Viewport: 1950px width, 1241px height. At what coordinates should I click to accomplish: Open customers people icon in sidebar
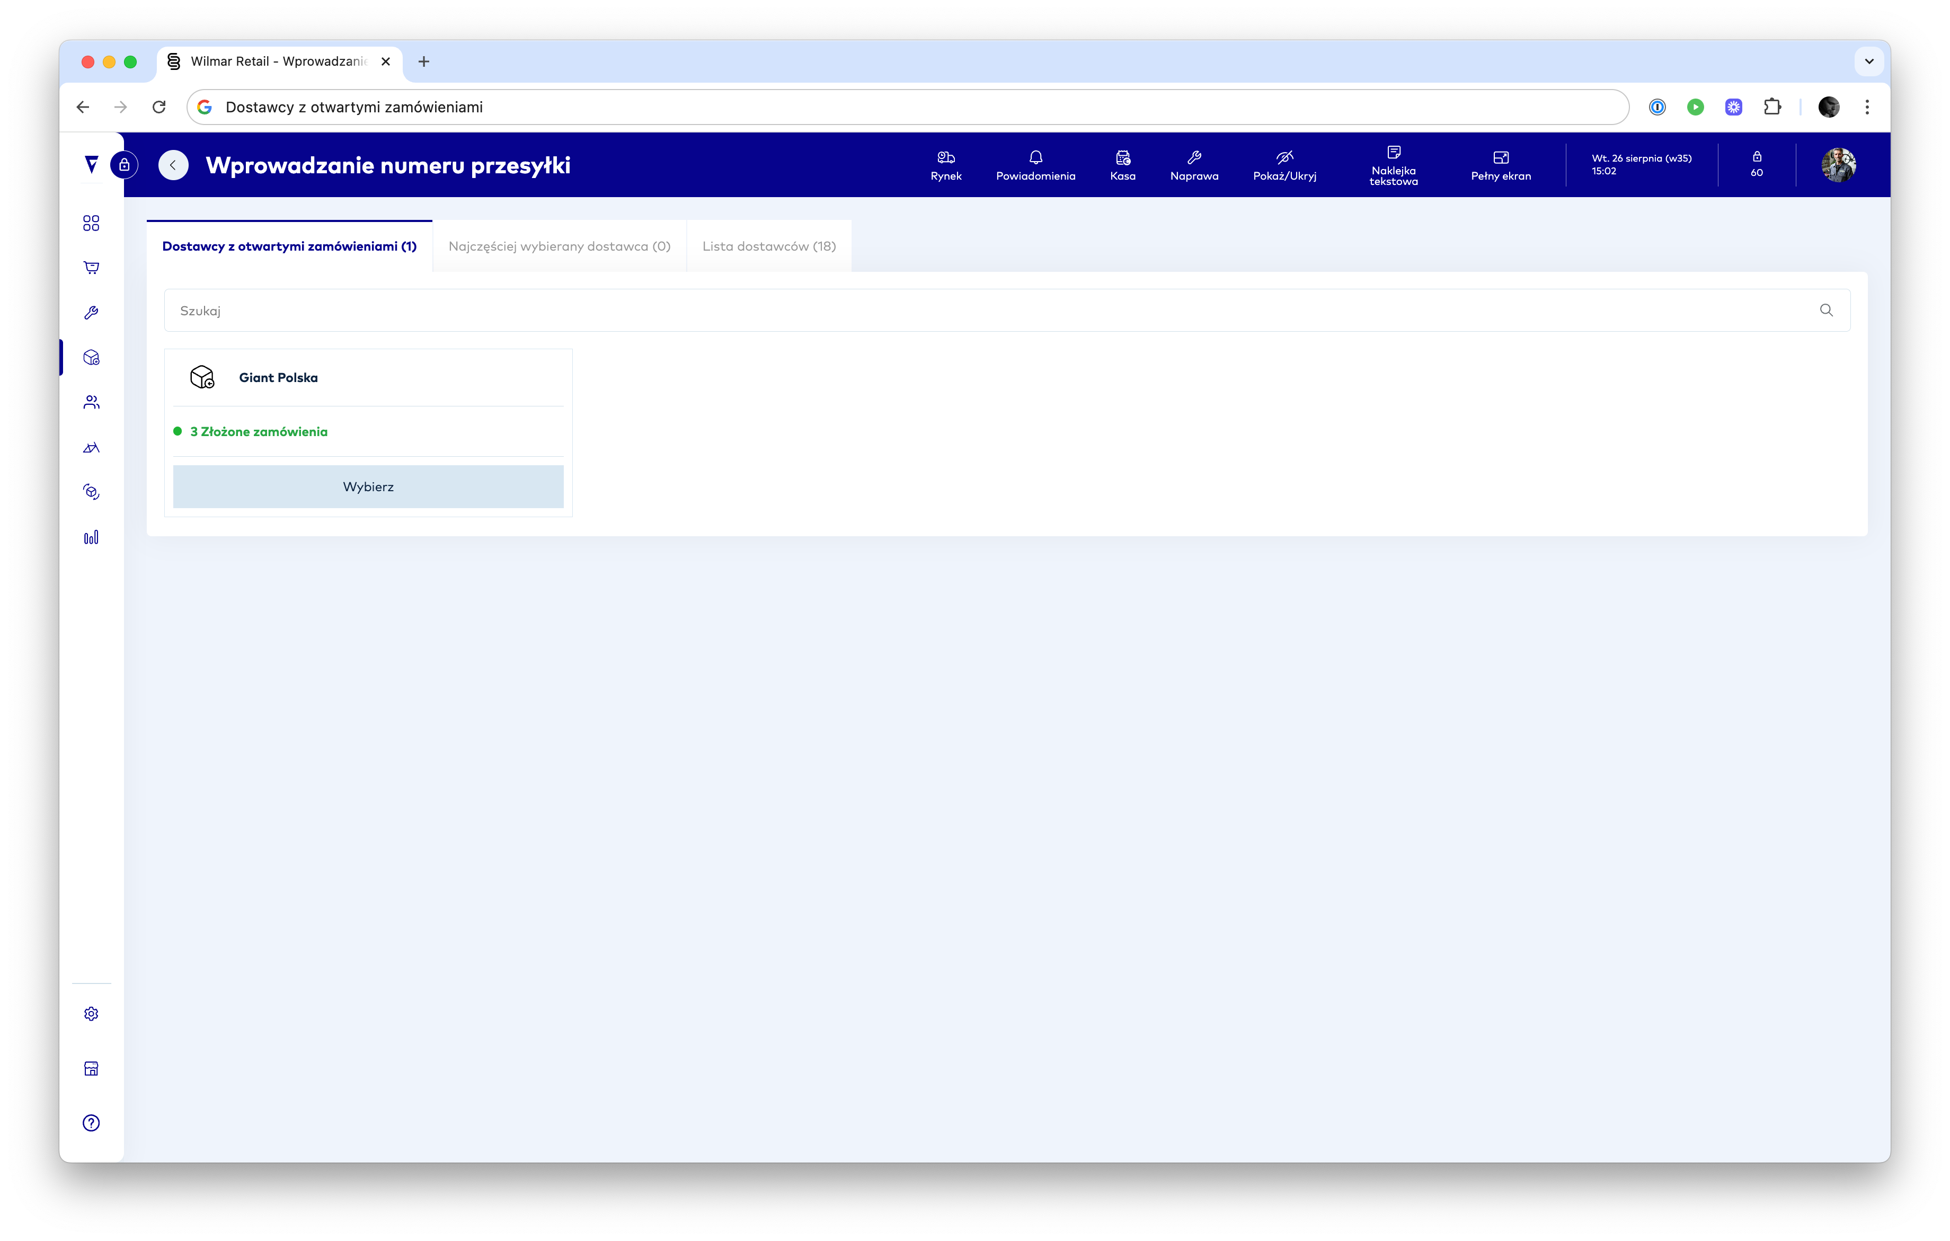pos(92,402)
